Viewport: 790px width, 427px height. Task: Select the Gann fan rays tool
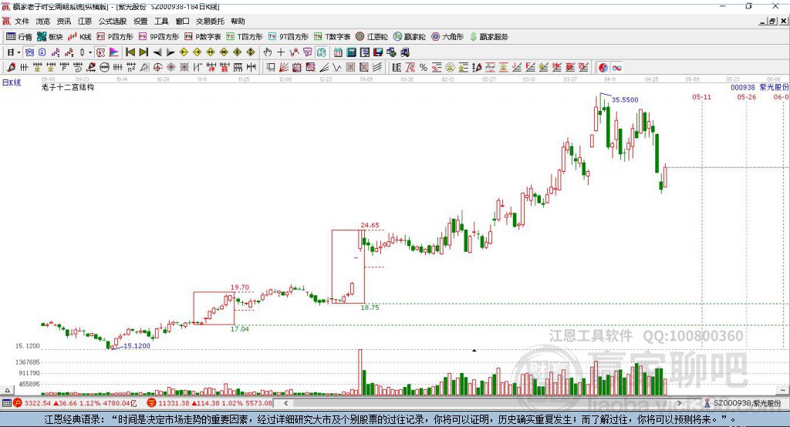[284, 68]
